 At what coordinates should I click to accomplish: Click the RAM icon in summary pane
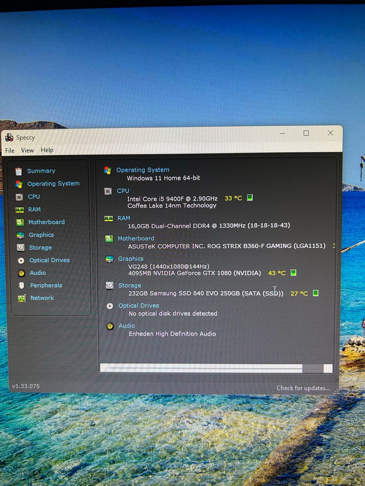pos(109,219)
